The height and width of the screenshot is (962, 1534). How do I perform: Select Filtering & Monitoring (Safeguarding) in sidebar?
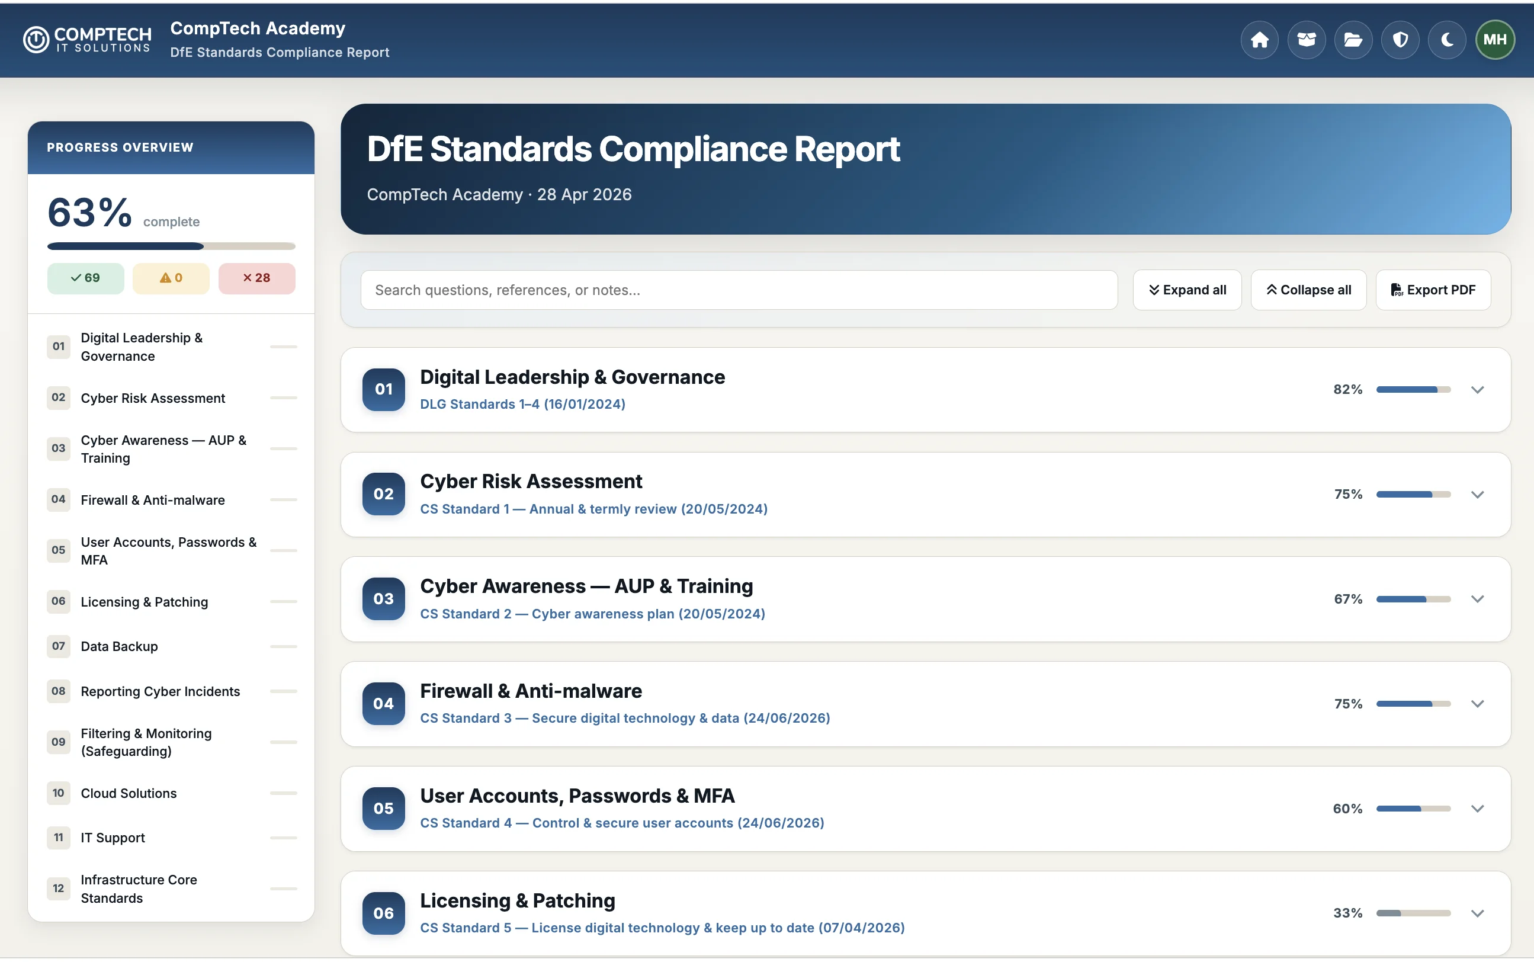click(x=172, y=742)
